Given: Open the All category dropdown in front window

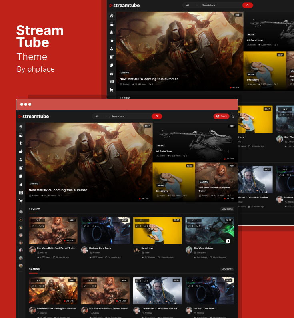Looking at the screenshot, I should (x=101, y=116).
